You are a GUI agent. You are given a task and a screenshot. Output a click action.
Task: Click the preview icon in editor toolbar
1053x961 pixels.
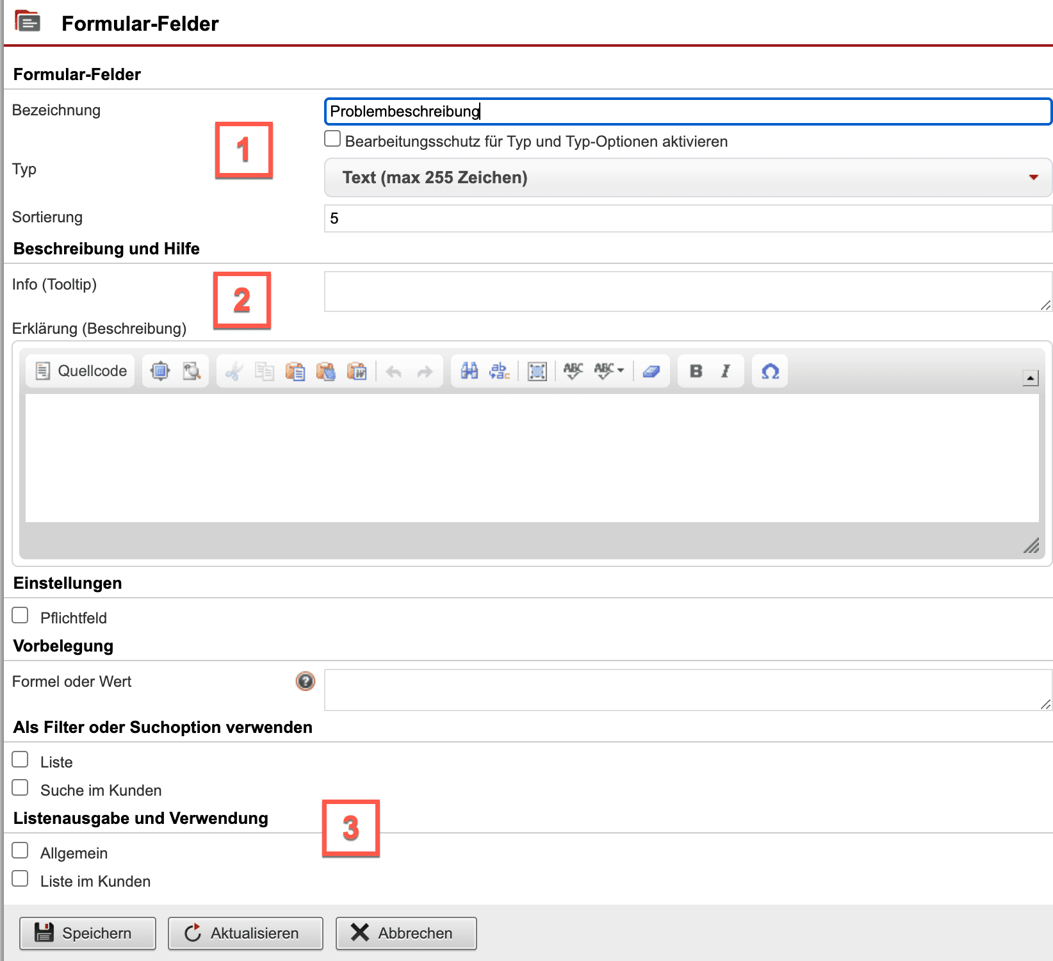click(191, 371)
